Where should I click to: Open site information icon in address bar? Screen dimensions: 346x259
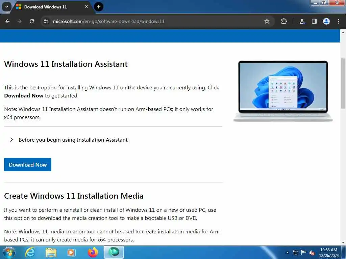point(46,21)
